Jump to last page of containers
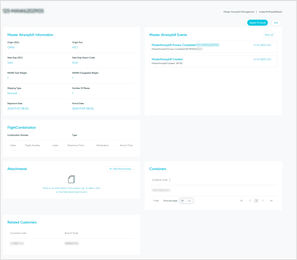 [x=272, y=201]
